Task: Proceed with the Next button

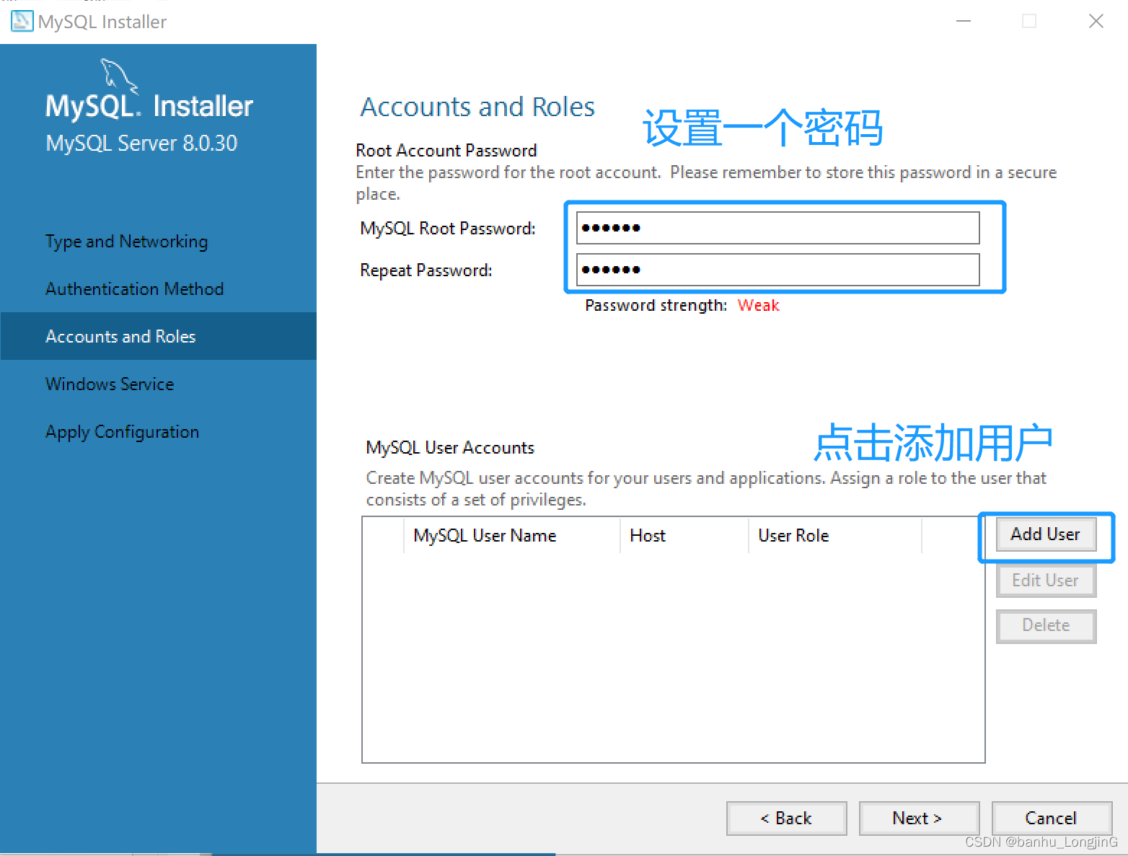Action: [919, 819]
